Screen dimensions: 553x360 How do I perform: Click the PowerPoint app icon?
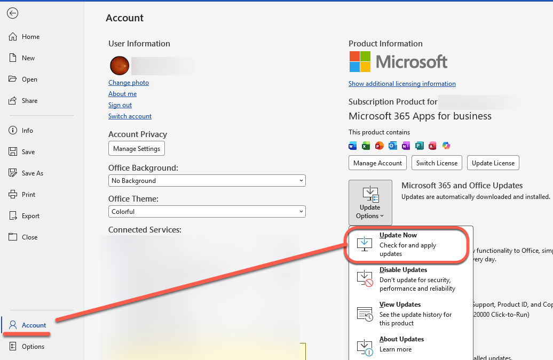379,146
